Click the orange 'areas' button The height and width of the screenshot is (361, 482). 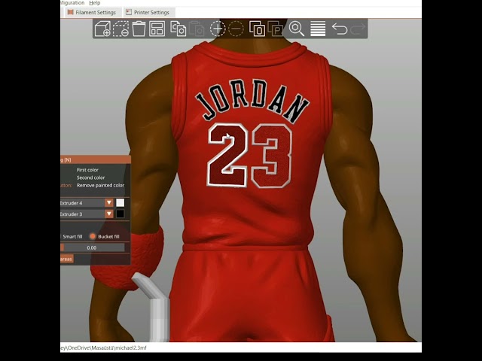[67, 259]
